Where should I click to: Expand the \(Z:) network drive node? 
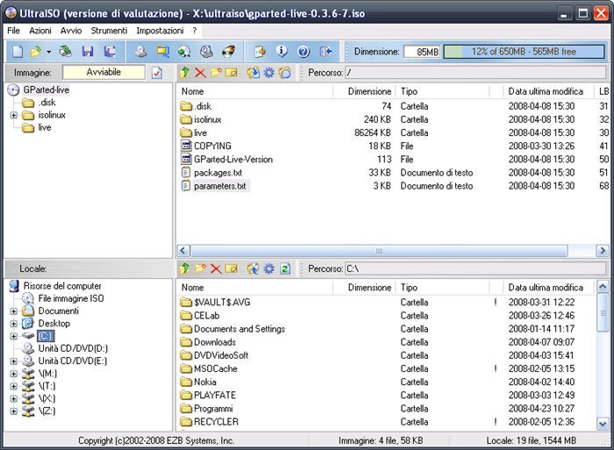(x=14, y=411)
